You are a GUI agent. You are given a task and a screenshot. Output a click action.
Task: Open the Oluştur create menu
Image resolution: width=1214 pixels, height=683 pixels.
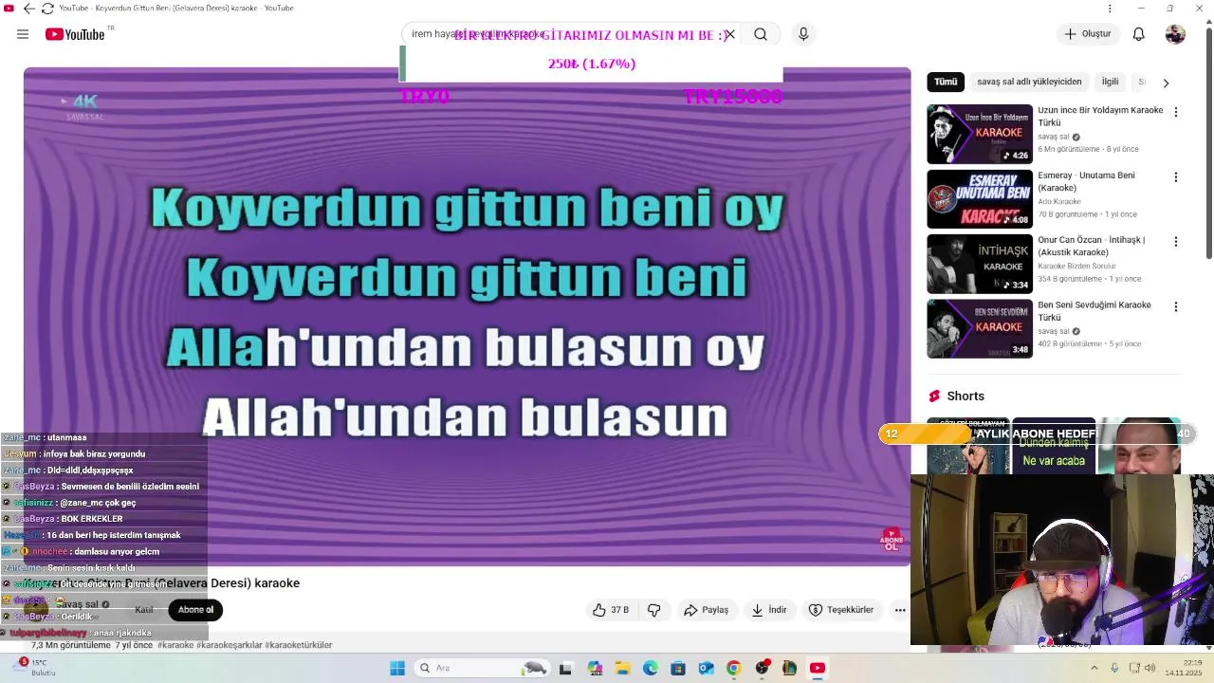[x=1087, y=34]
